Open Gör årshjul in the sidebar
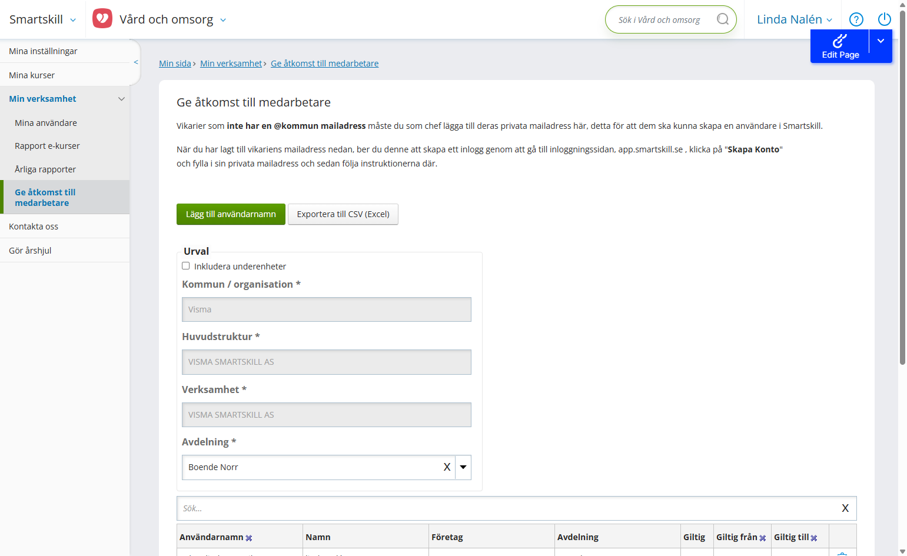 65,251
